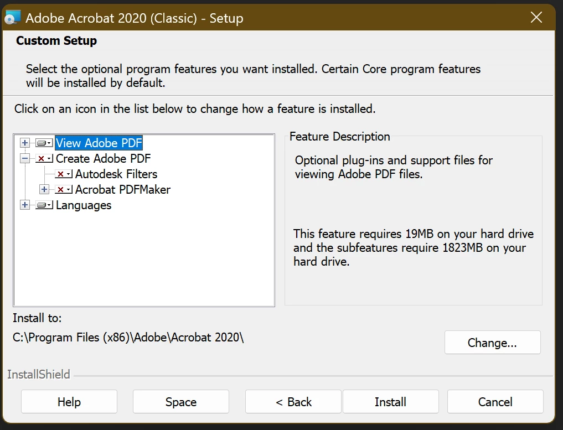Open red X icon for Autodesk Filters
Image resolution: width=563 pixels, height=430 pixels.
pyautogui.click(x=64, y=174)
